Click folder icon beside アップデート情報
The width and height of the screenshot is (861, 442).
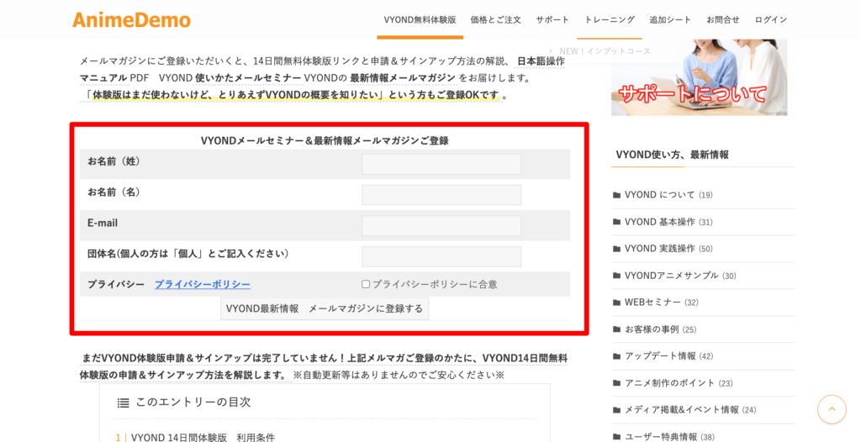click(616, 356)
